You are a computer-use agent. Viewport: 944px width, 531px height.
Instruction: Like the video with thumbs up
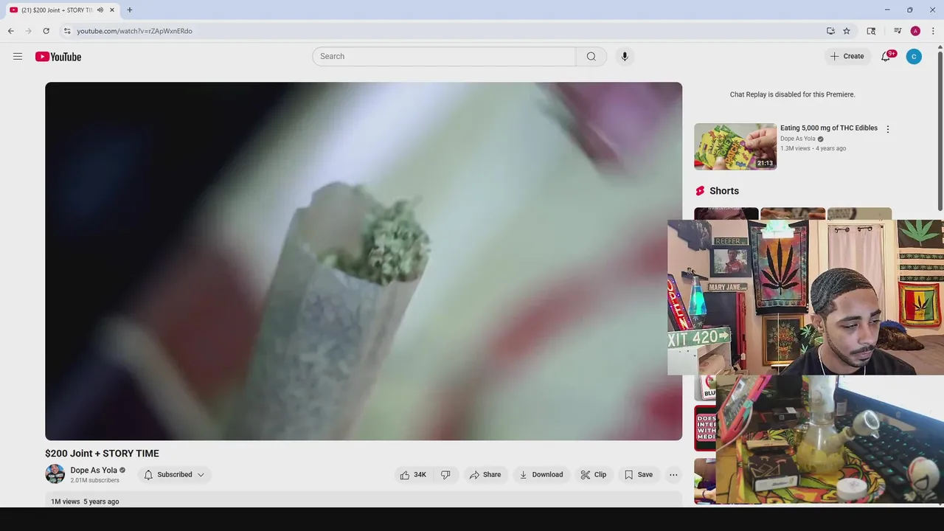coord(413,475)
